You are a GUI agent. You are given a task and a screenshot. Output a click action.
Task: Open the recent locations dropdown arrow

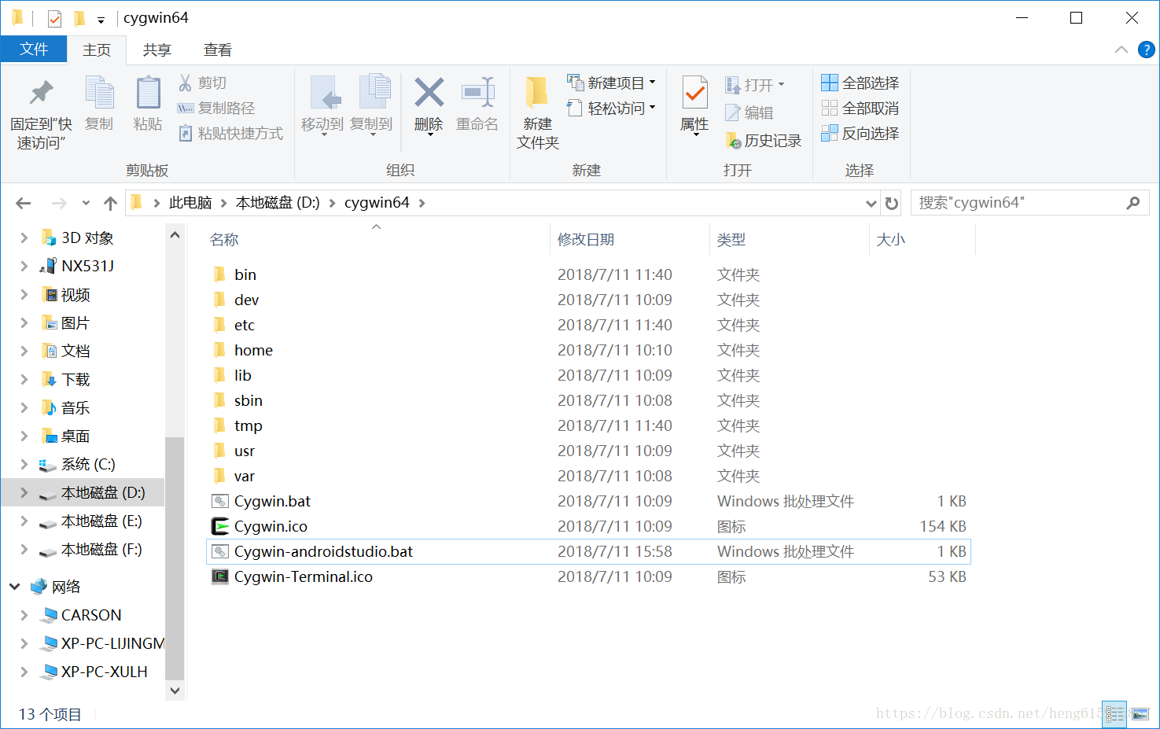[x=86, y=203]
